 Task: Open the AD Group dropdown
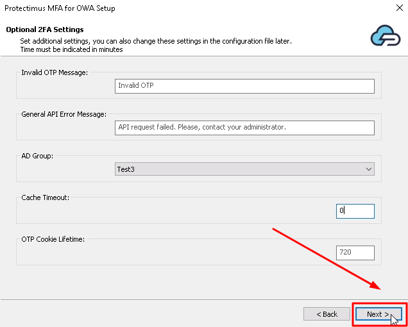pyautogui.click(x=244, y=169)
